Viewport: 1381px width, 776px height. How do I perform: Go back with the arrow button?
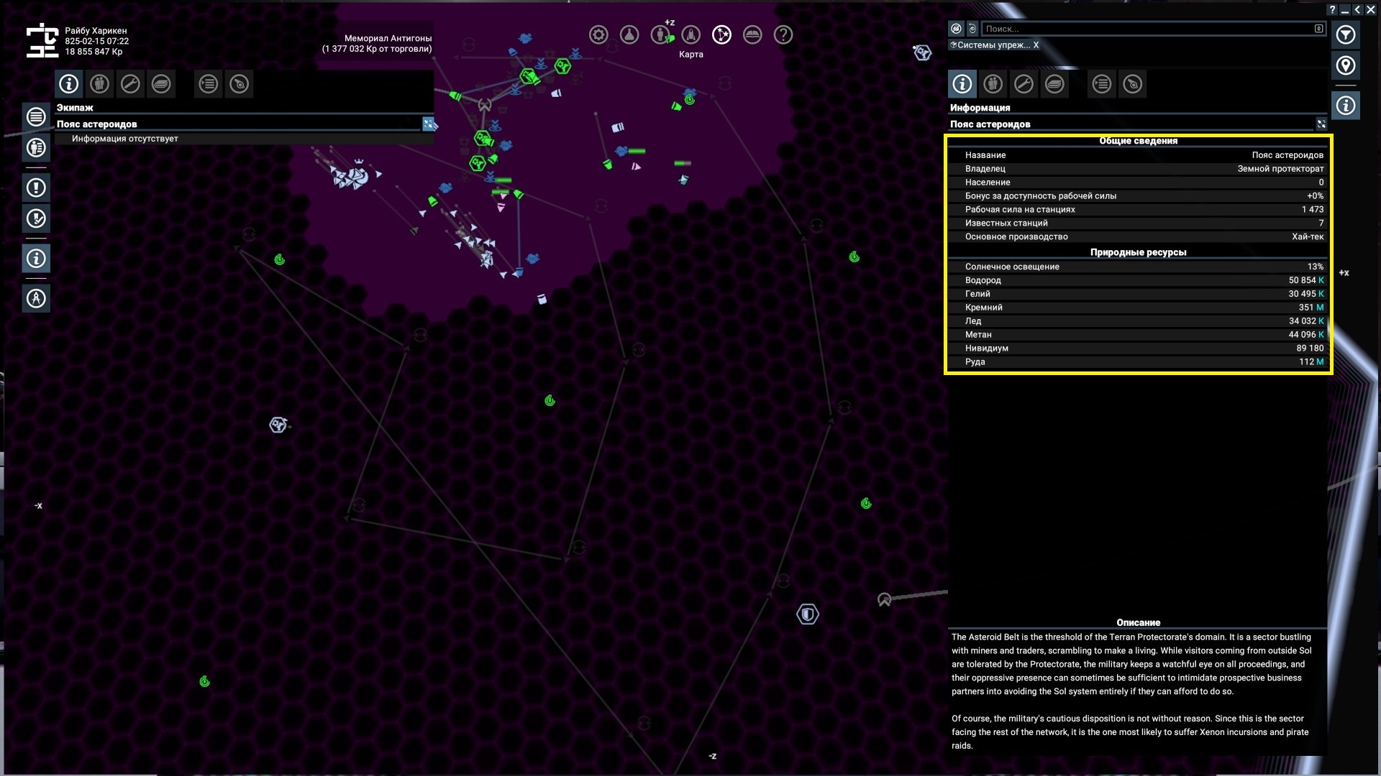pyautogui.click(x=1357, y=9)
